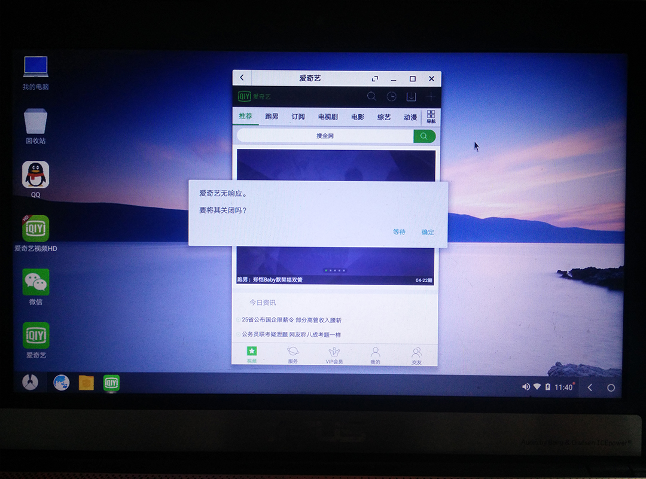Click the volume icon in system tray
The image size is (646, 479).
point(525,386)
